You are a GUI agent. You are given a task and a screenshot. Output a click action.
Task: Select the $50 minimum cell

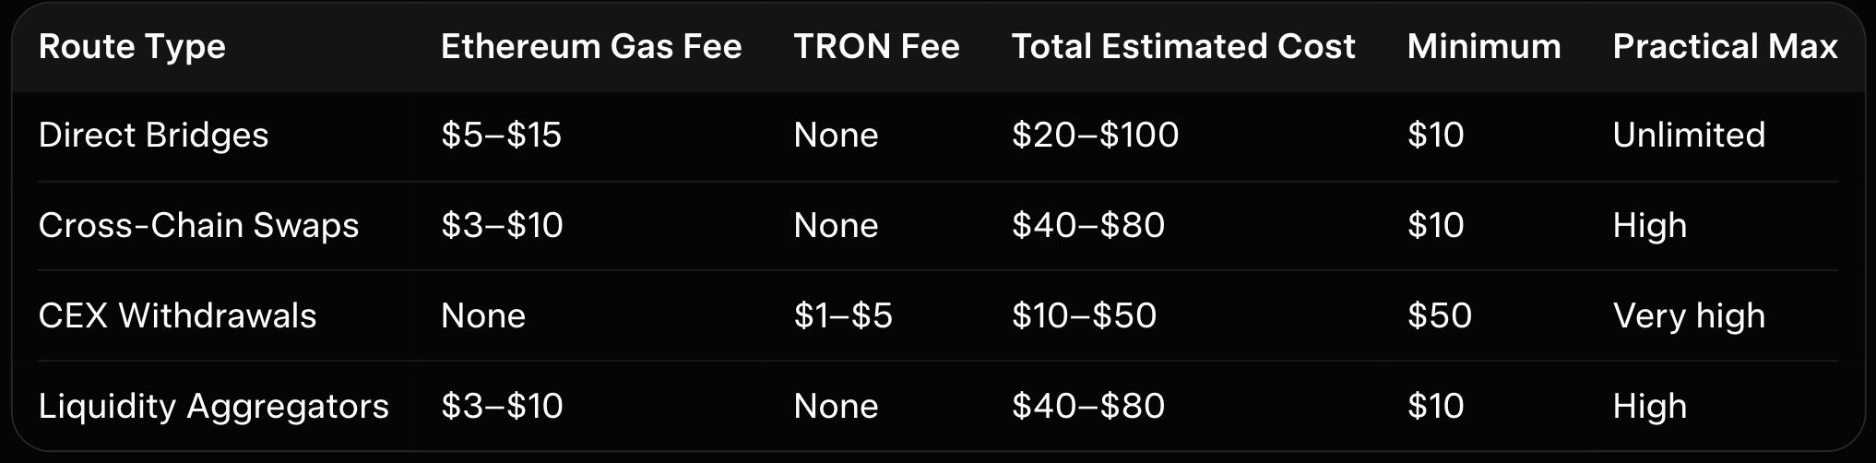click(1439, 316)
